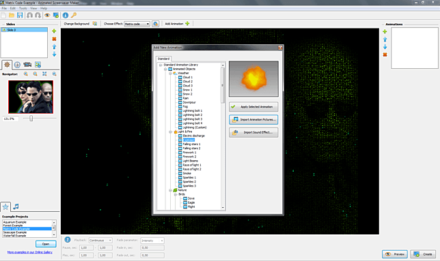Open effect settings icon next to Matrix code

point(156,24)
